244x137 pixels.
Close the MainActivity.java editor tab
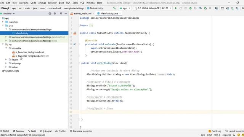coord(120,14)
